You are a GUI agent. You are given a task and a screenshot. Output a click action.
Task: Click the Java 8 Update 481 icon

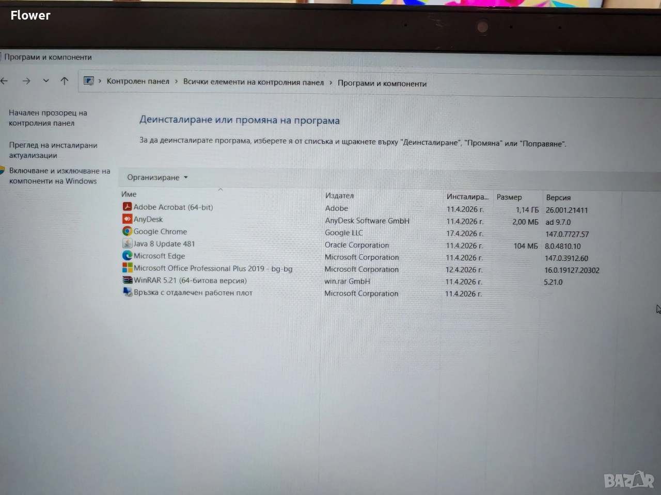point(127,243)
